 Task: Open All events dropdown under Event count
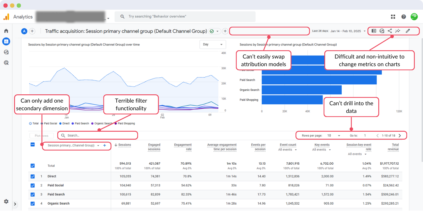[288, 150]
